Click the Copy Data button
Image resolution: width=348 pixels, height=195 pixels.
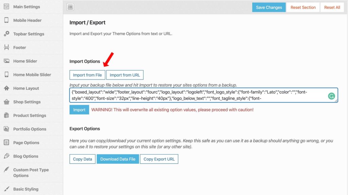82,159
